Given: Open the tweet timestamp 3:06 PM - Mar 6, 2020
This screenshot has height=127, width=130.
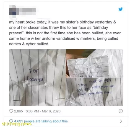Looking at the screenshot, I should (43, 111).
